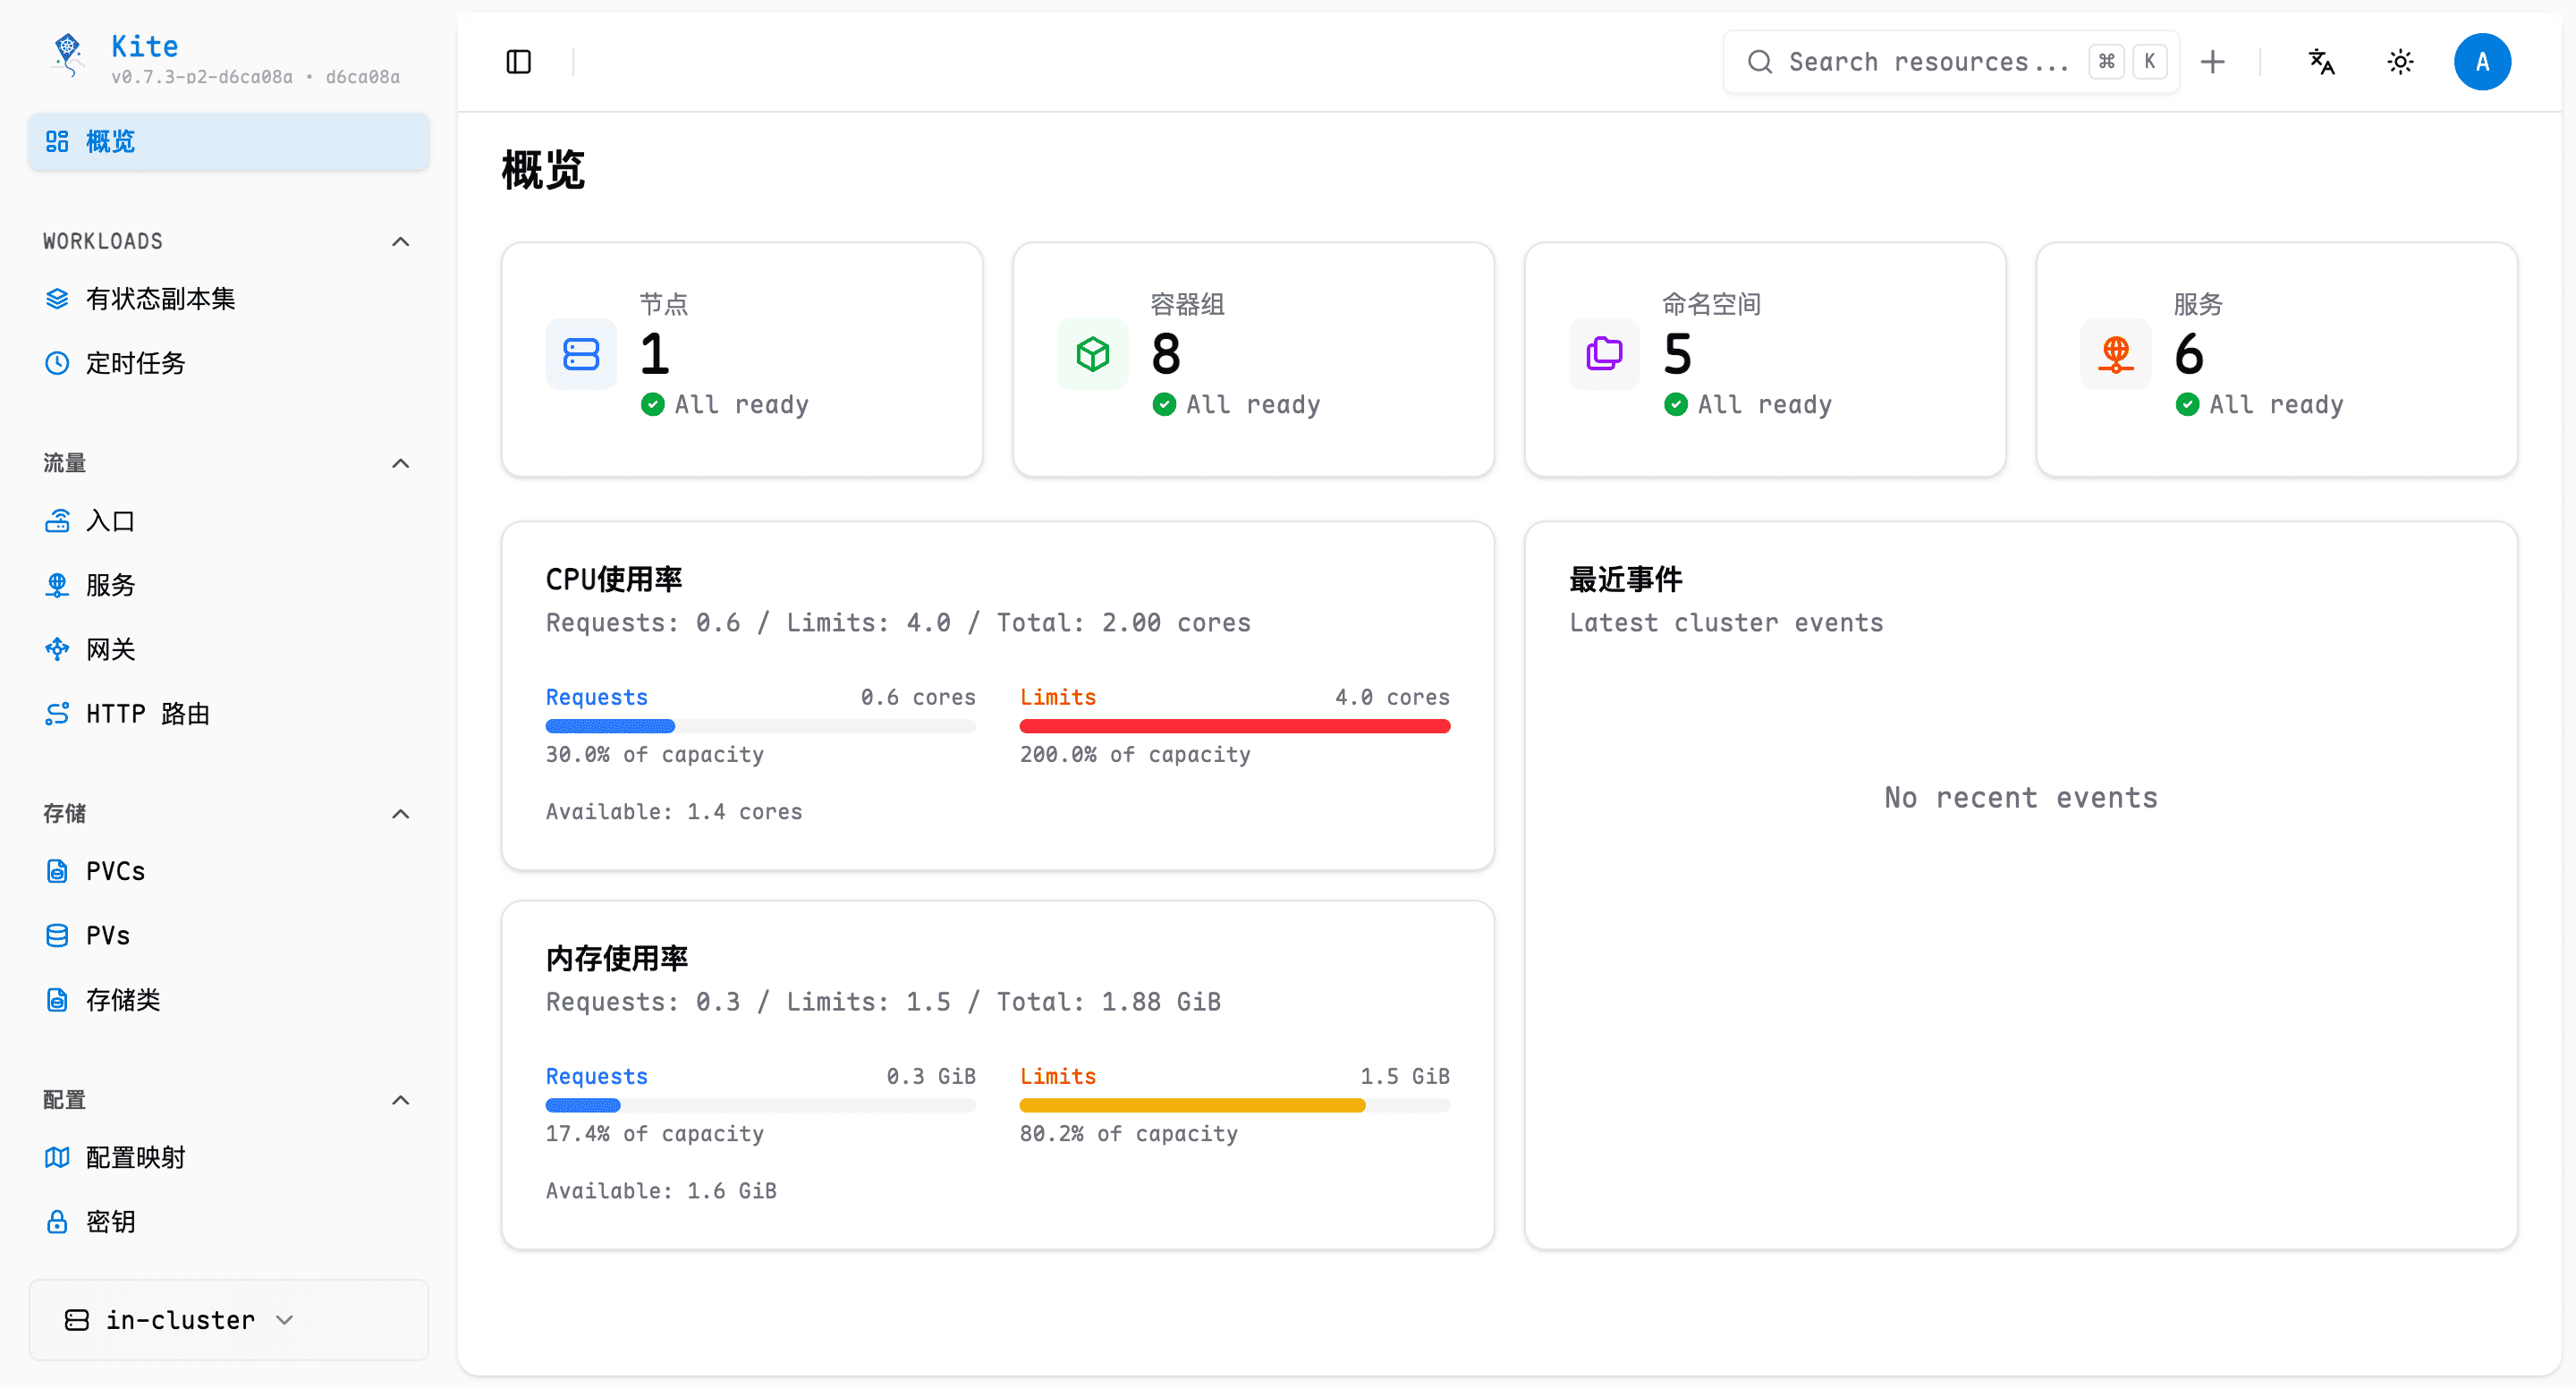This screenshot has width=2576, height=1388.
Task: Open the HTTP 路由 routes icon
Action: pyautogui.click(x=57, y=713)
